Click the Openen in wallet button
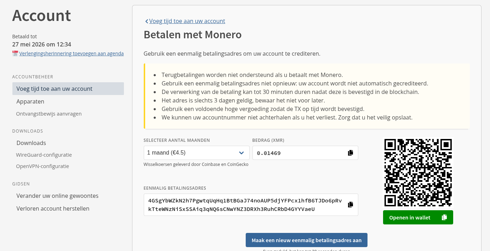Image resolution: width=490 pixels, height=251 pixels. click(410, 217)
